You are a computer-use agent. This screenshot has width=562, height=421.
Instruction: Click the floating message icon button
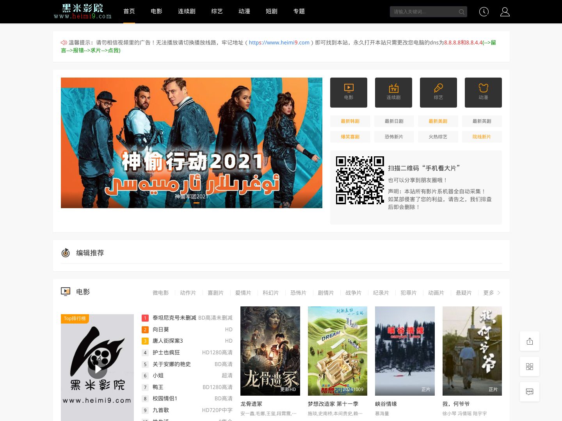coord(530,392)
